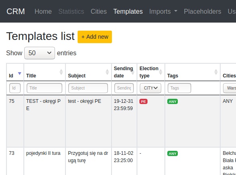
Task: Click the Tags column header
Action: [x=192, y=72]
